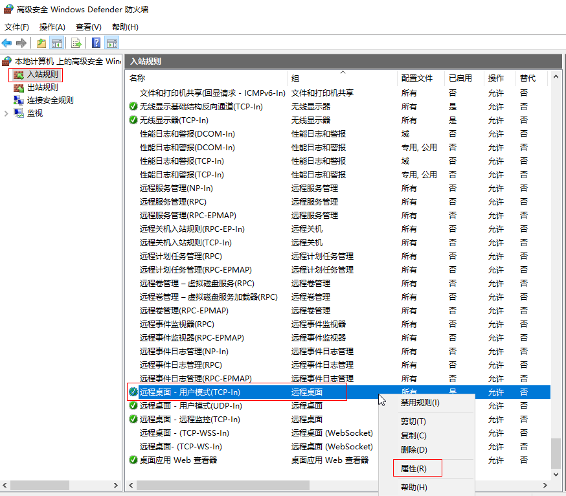Select the rule 远程卷管理 – 虚拟磁盘服务(RPC)
566x496 pixels.
coord(197,284)
